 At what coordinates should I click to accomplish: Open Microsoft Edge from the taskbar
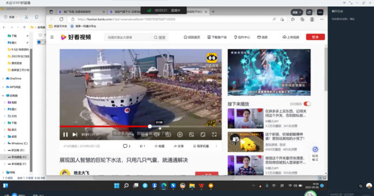(164, 186)
